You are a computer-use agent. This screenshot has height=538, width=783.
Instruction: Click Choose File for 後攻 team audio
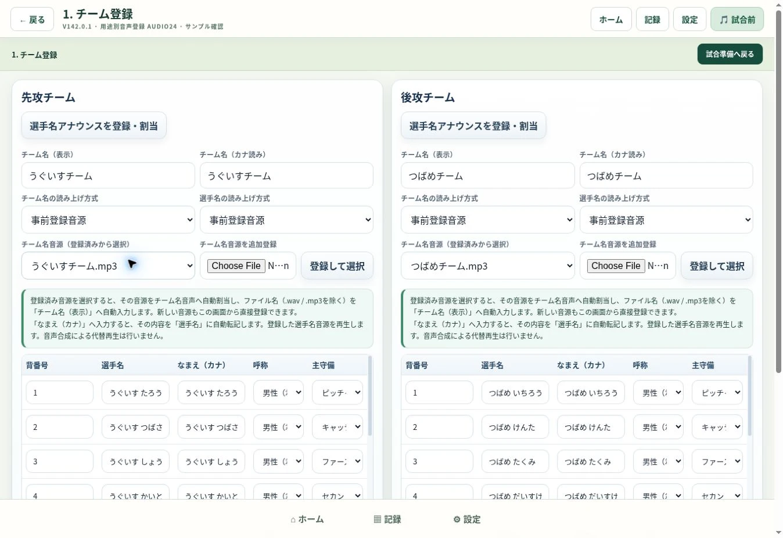[x=616, y=266]
